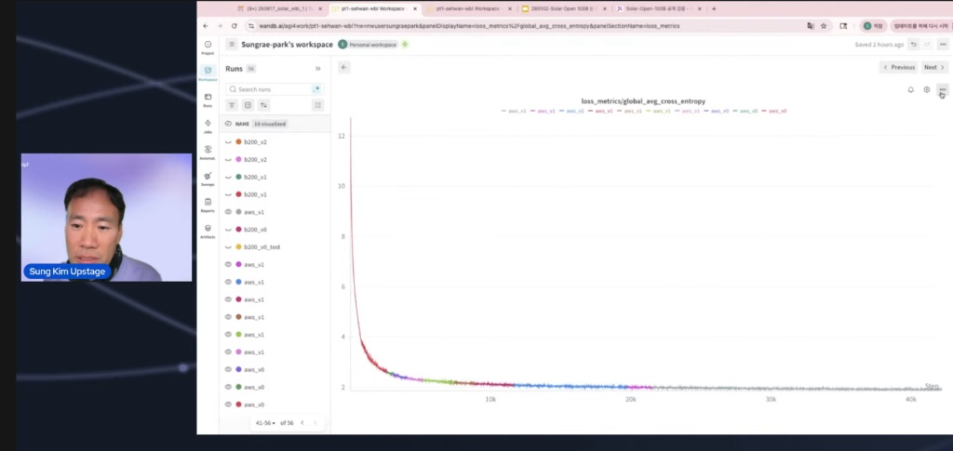Viewport: 953px width, 451px height.
Task: Click the Jobs icon in the sidebar
Action: (x=208, y=126)
